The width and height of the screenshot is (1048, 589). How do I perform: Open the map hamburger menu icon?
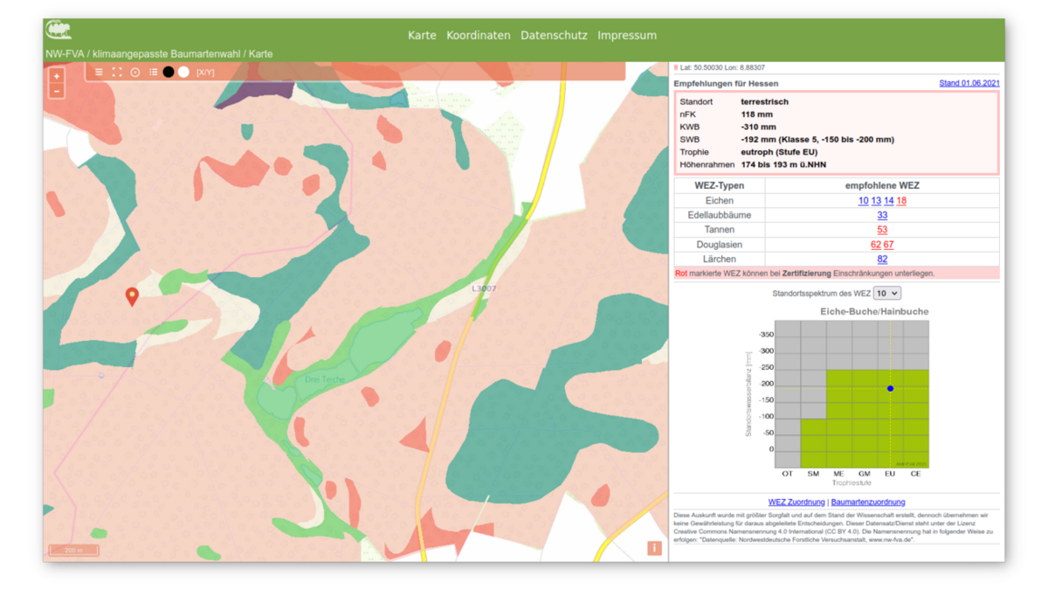[x=99, y=73]
